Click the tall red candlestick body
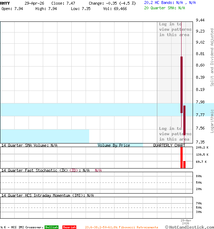Screen dimensions: 214x229 coord(181,84)
